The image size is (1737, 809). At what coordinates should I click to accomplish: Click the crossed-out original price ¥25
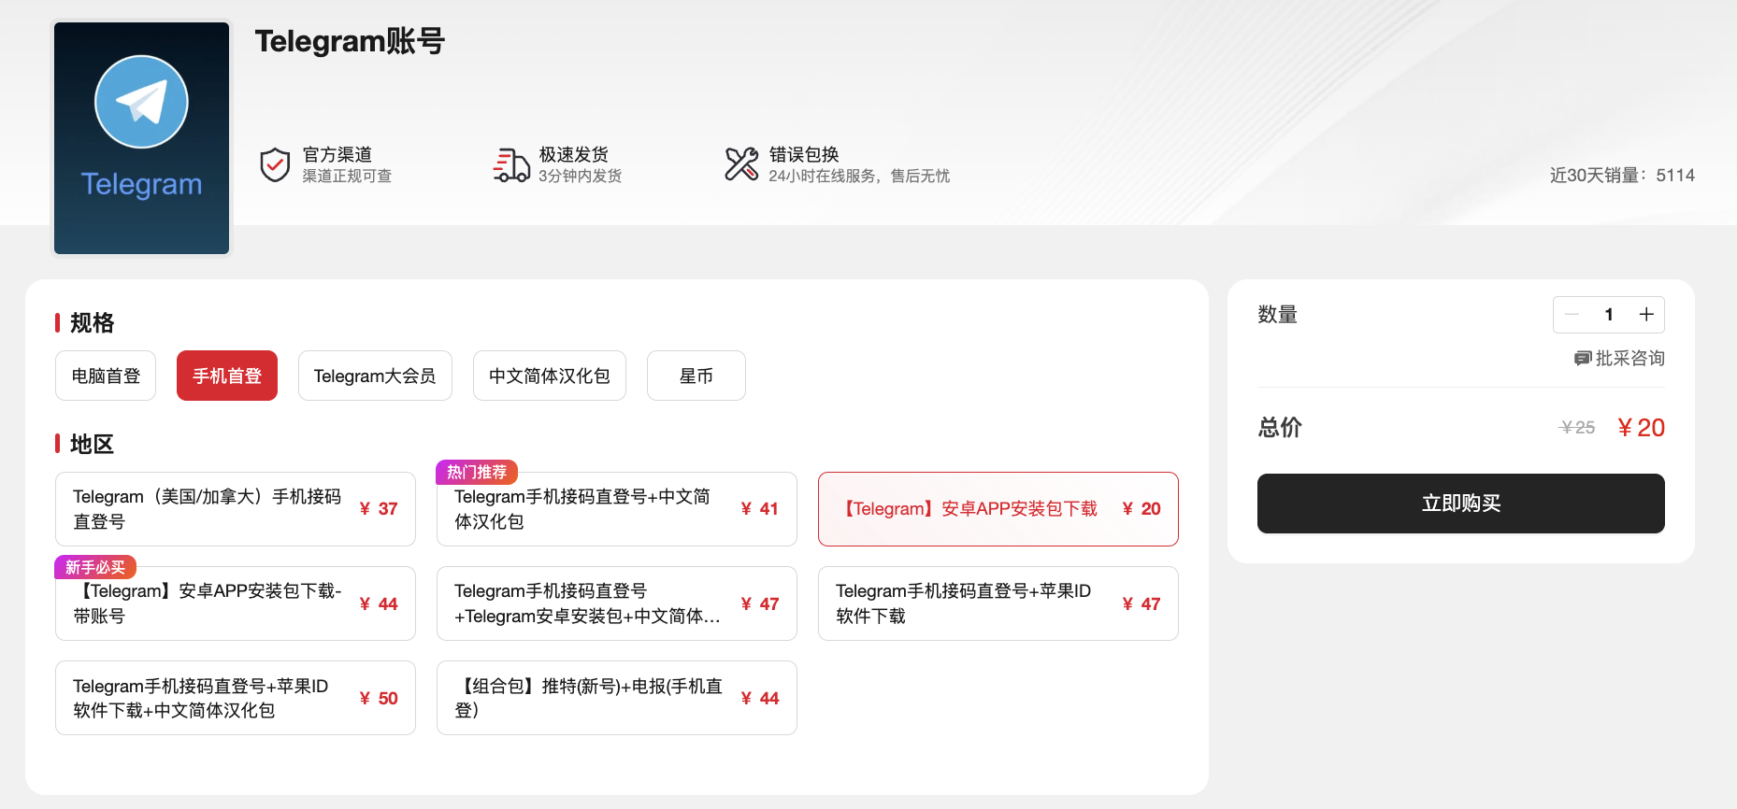click(1578, 428)
